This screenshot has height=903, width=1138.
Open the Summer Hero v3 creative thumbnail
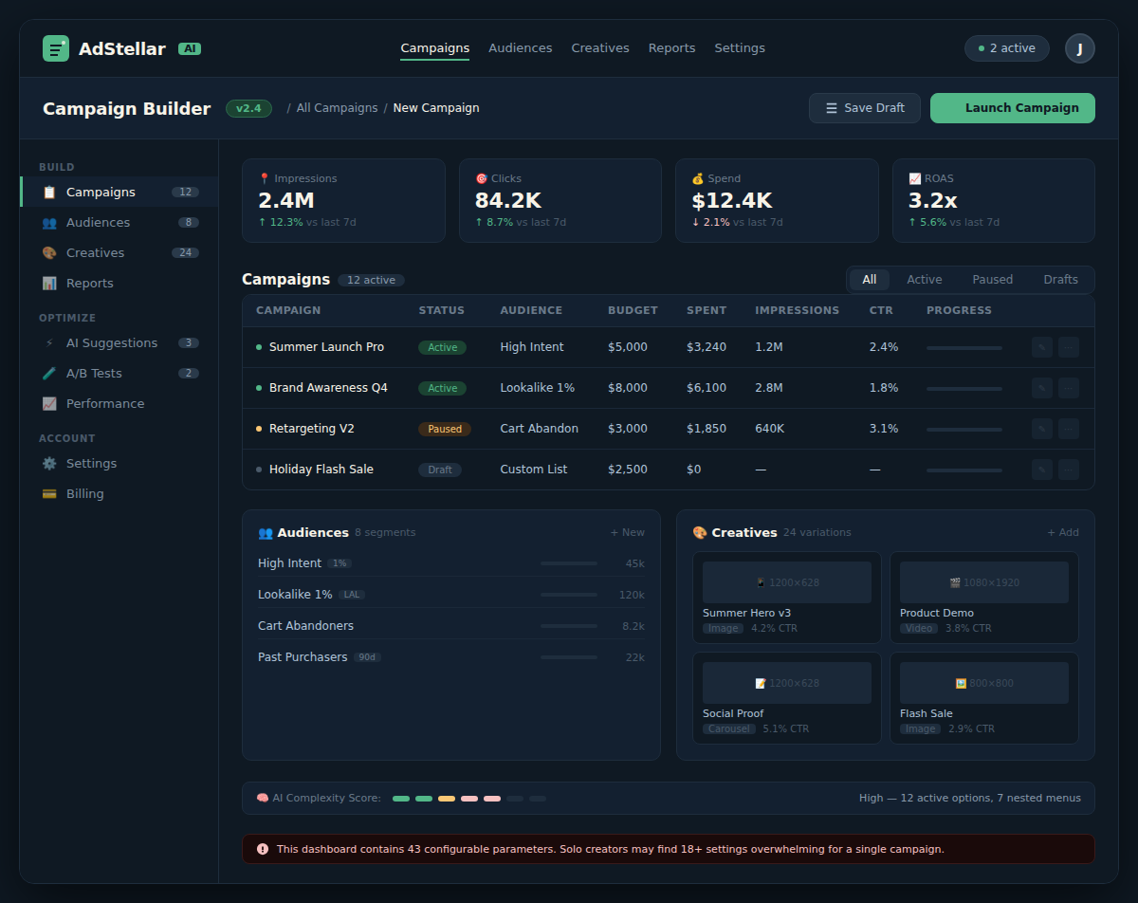click(x=787, y=582)
